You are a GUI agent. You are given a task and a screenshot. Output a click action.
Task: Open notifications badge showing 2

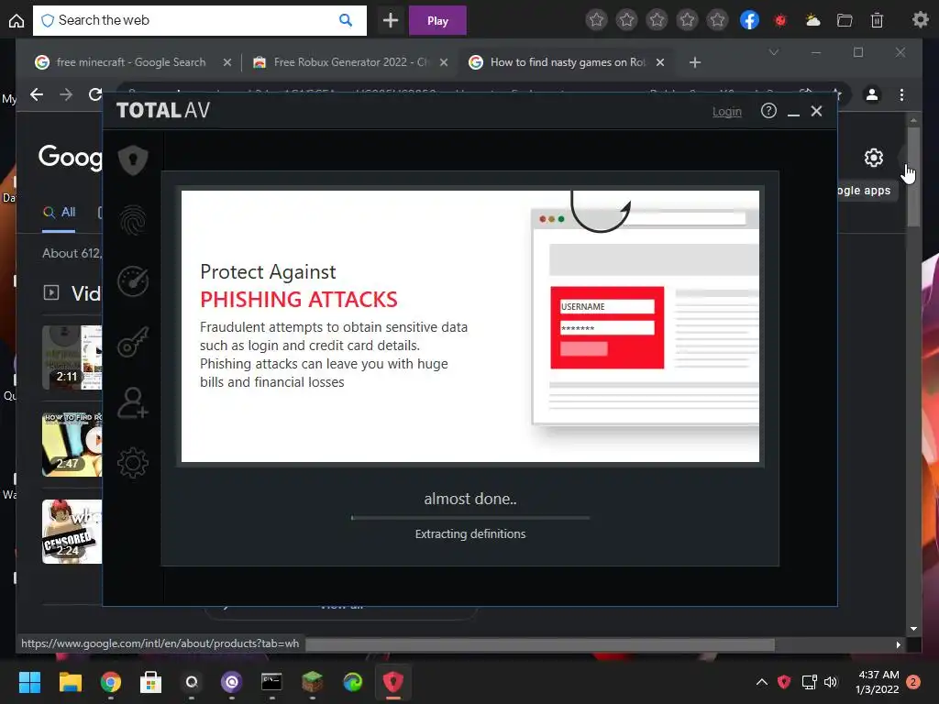coord(913,682)
